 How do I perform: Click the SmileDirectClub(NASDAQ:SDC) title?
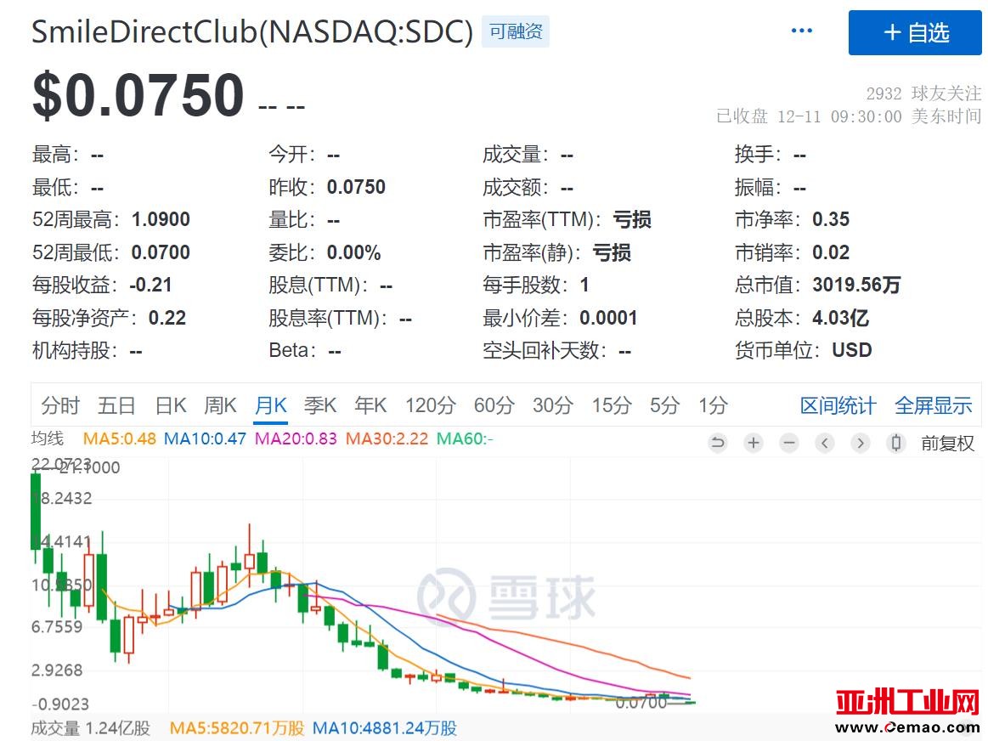click(x=252, y=31)
